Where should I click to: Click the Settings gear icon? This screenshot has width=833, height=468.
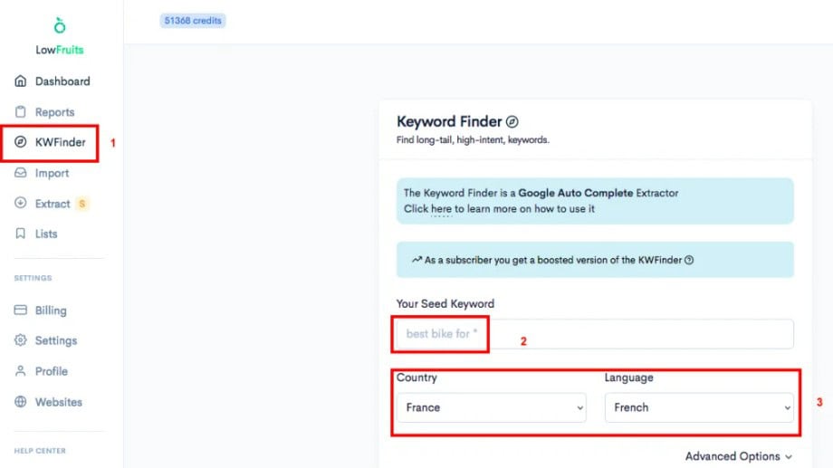[20, 340]
